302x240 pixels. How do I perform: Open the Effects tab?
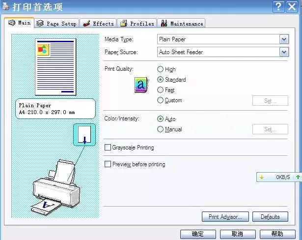[98, 24]
